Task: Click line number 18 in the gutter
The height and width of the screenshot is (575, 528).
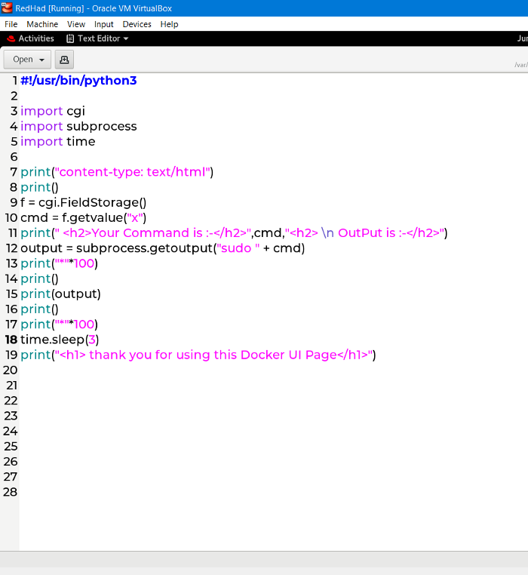Action: pos(11,340)
